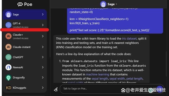
Task: Click the 'knn.fit(X_train, y_train)' line
Action: pyautogui.click(x=84, y=23)
